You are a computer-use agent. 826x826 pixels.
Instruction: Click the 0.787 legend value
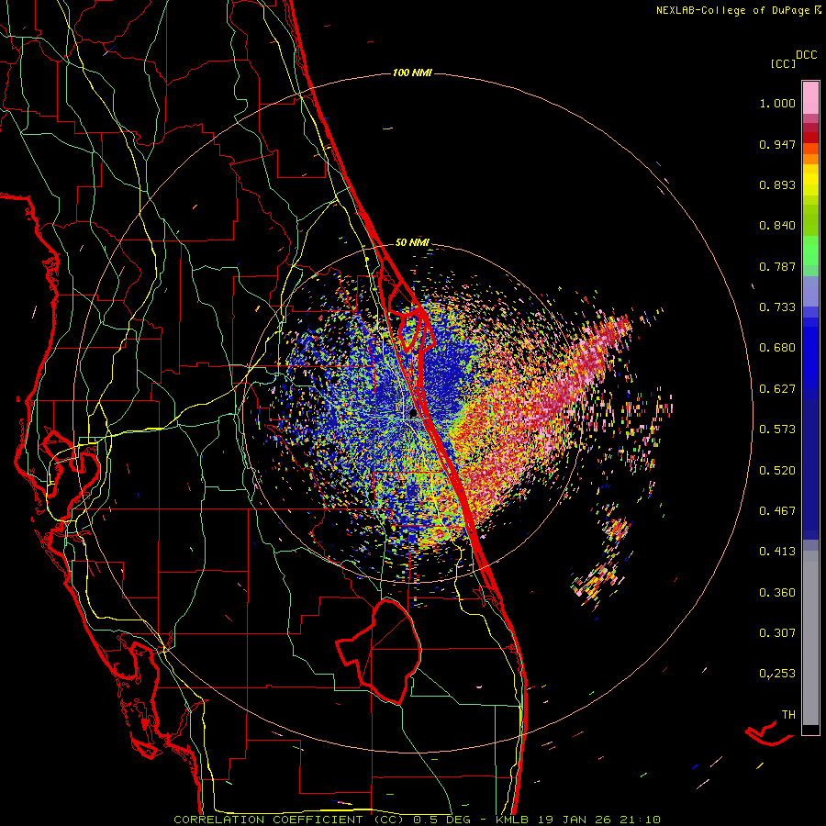(777, 266)
